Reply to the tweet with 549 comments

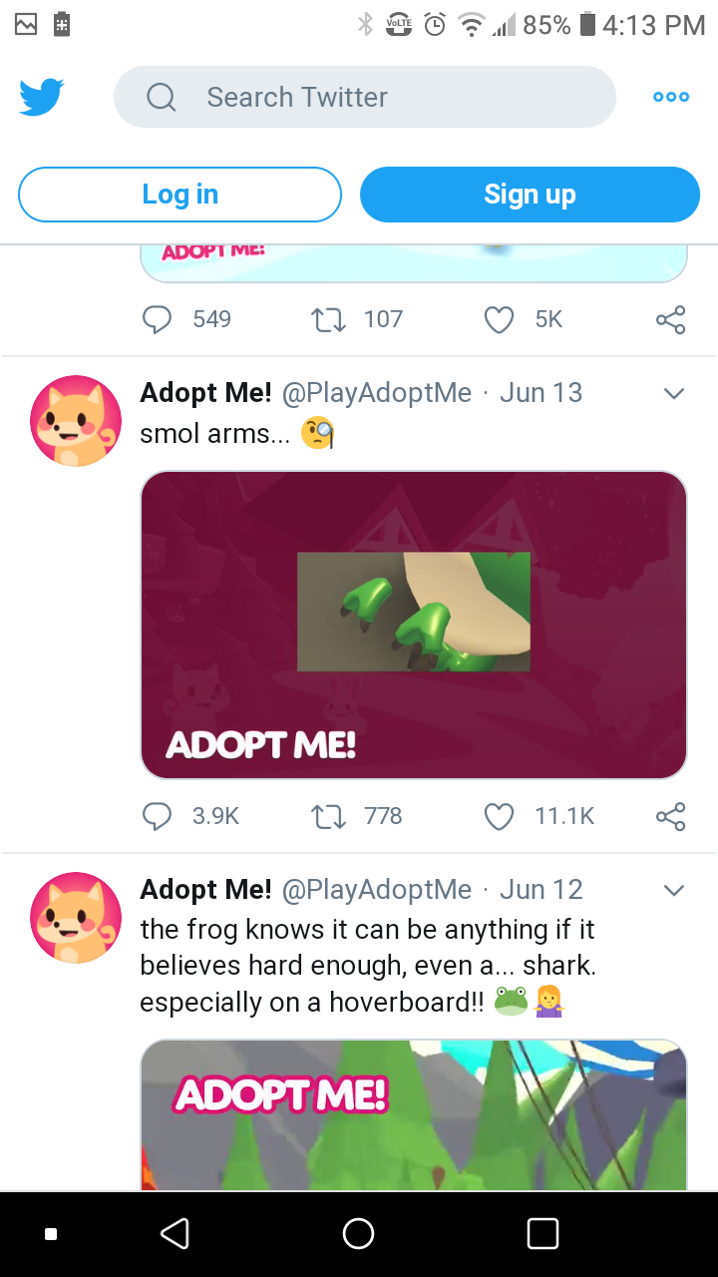[158, 319]
